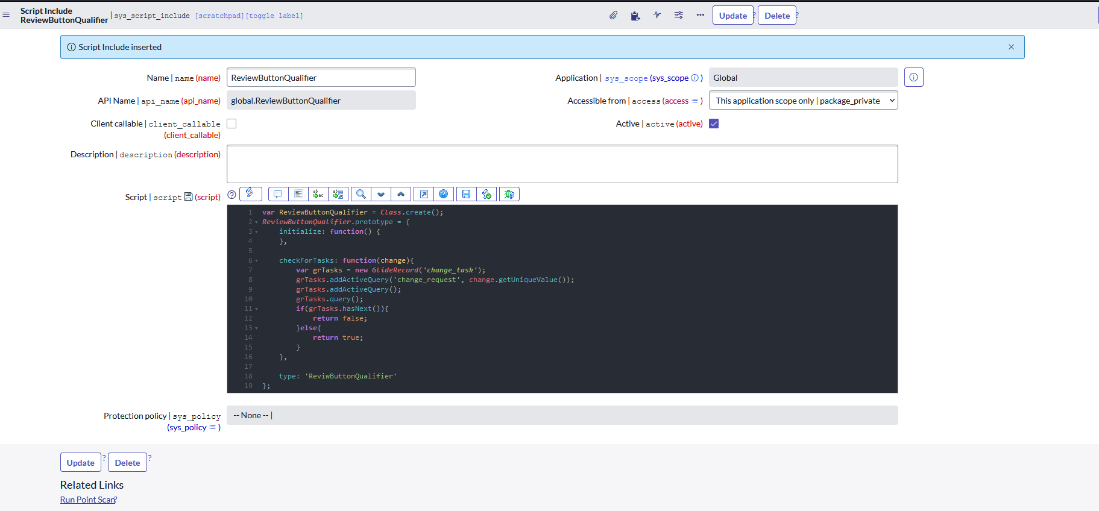Click the Application field info icon button

913,77
